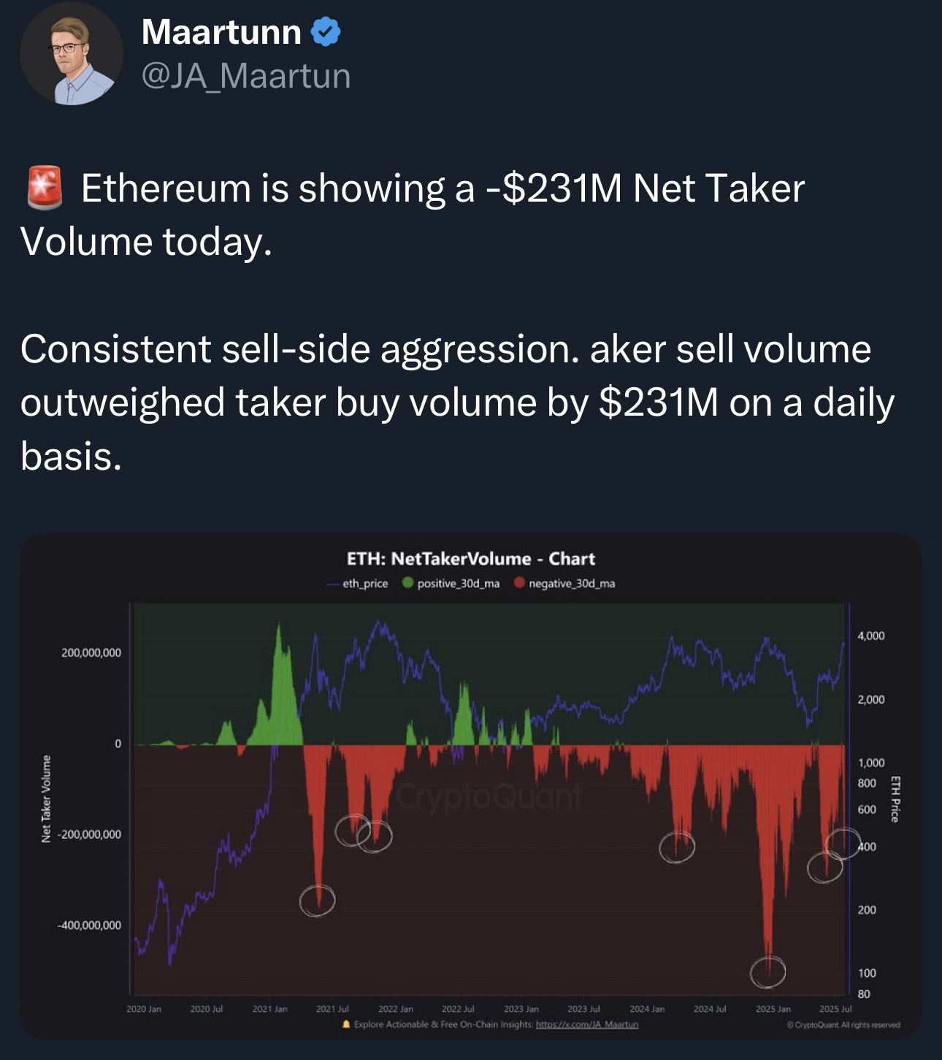Click the lowest circled spike near 2021 Jul
Screen dimensions: 942x1060
tap(318, 900)
